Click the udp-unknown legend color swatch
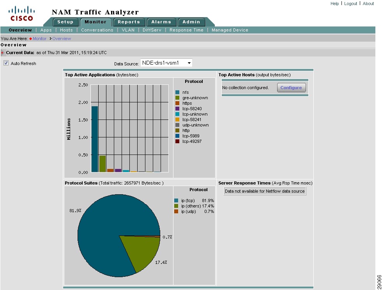 177,125
